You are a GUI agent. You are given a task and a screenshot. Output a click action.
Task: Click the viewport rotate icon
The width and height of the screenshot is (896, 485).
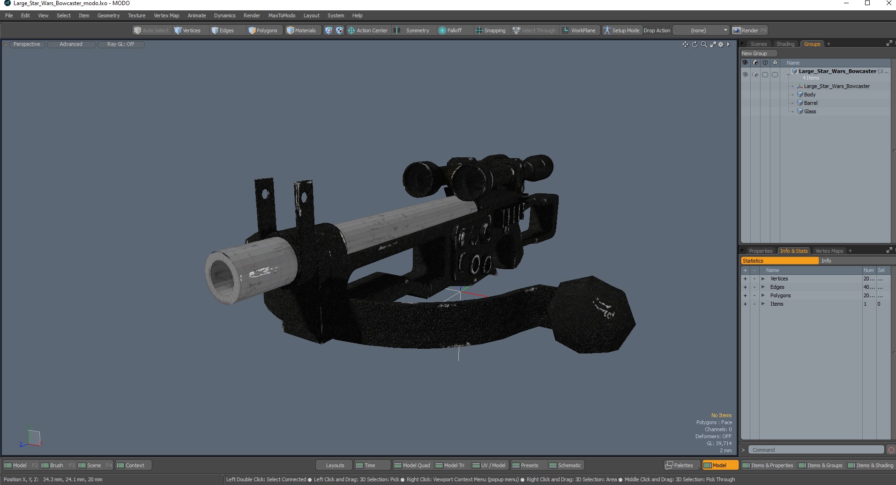pos(694,44)
